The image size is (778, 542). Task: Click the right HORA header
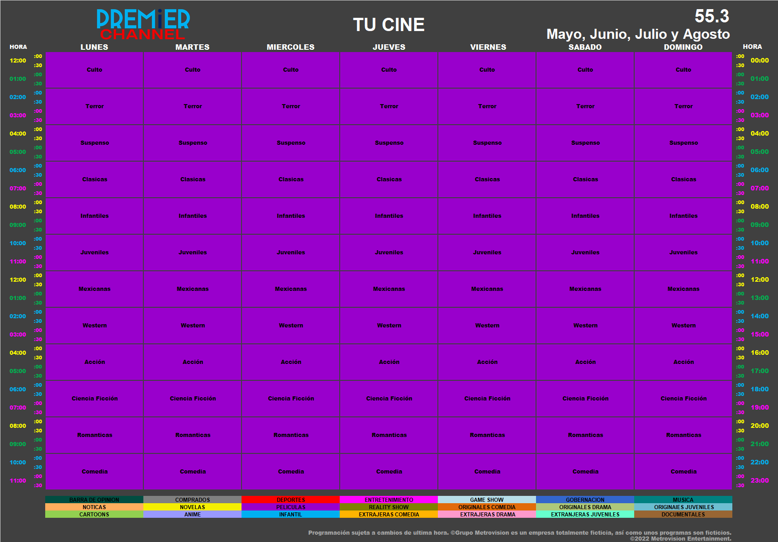click(x=752, y=47)
